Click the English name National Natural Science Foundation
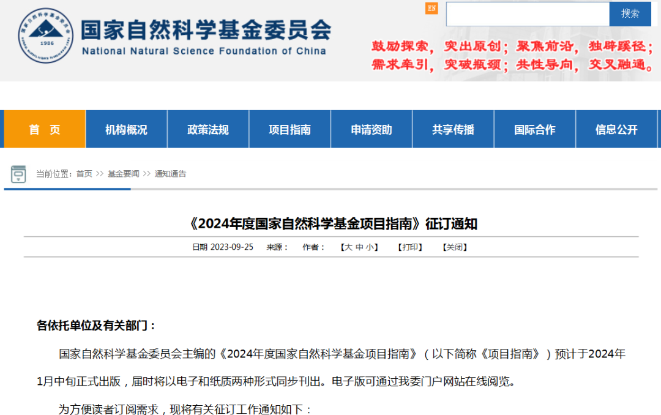This screenshot has height=415, width=661. coord(204,51)
